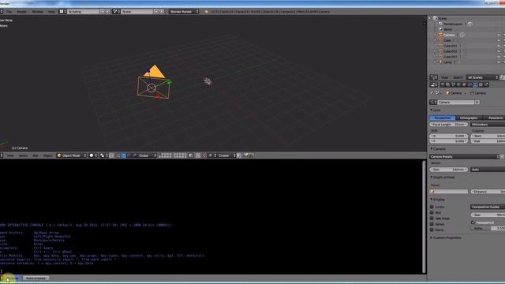Enable the Mist checkbox

[432, 212]
